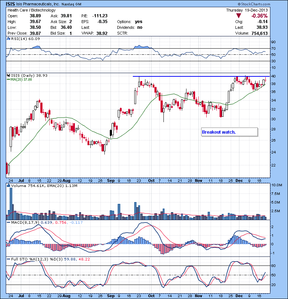Click the Dividends no entry
The width and height of the screenshot is (288, 299).
(x=130, y=27)
